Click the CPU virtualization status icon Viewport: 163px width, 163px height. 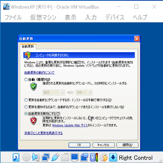[94, 157]
